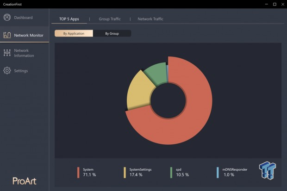Image resolution: width=287 pixels, height=191 pixels.
Task: Open the Settings gear icon
Action: coord(7,70)
